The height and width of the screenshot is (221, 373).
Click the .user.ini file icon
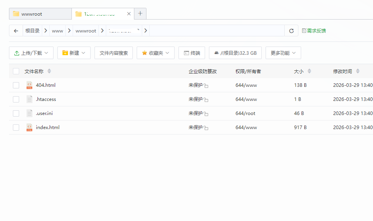click(29, 113)
